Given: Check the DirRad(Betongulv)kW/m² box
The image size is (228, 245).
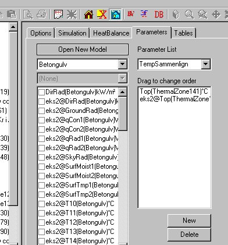Looking at the screenshot, I should tap(41, 92).
